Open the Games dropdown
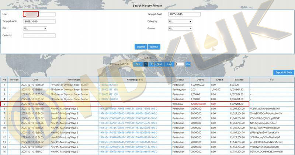This screenshot has height=155, width=295. tap(180, 28)
